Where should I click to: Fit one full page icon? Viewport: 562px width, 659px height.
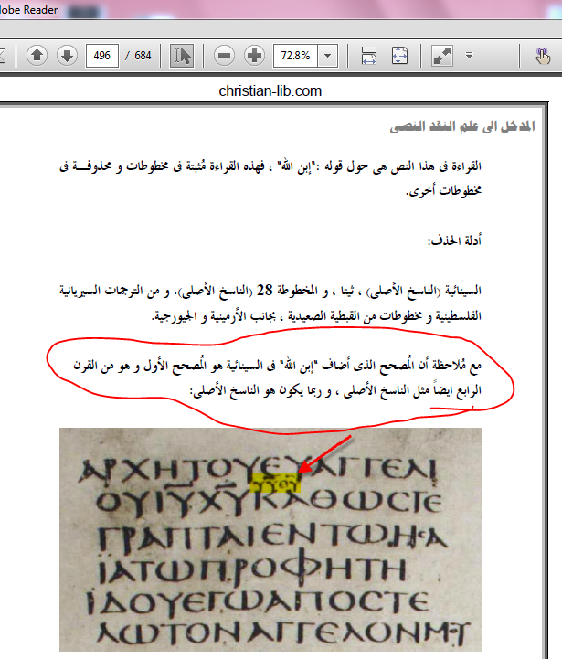pos(399,56)
